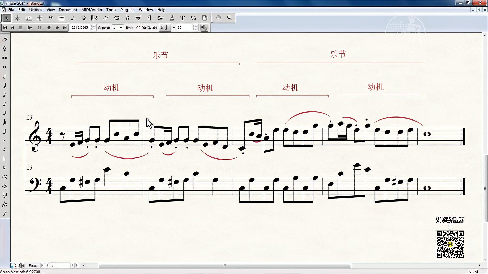Select the Volume slider control

point(204,27)
